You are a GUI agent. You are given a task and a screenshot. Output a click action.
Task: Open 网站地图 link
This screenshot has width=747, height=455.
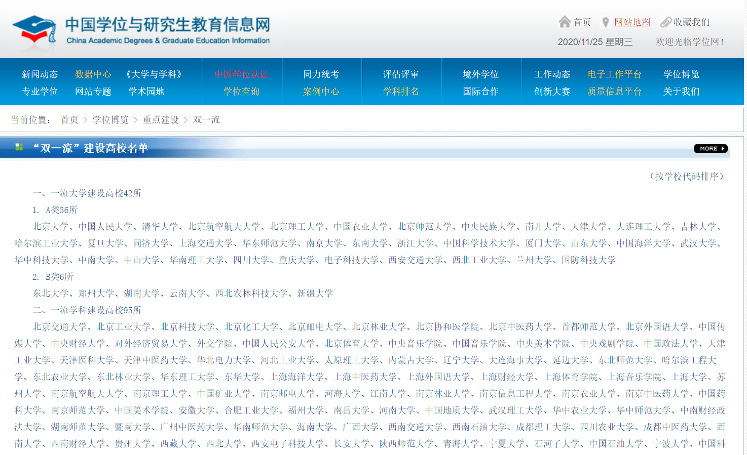(x=632, y=22)
